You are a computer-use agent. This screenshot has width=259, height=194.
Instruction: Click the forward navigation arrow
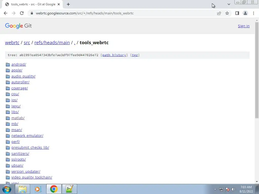pos(14,13)
